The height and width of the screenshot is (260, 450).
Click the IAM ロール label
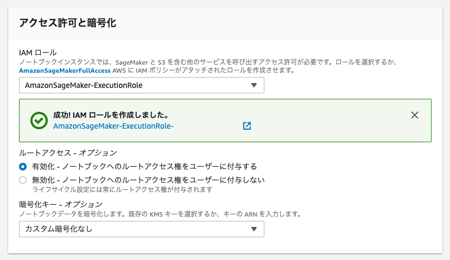click(38, 53)
